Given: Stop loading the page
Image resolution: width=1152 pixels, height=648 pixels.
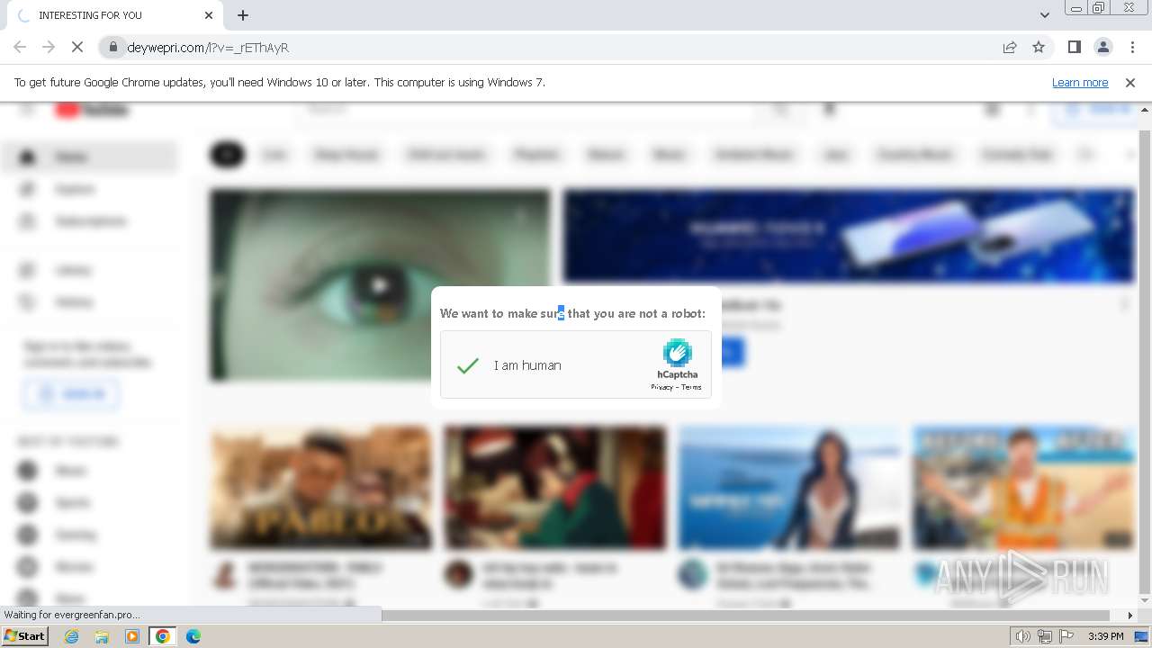Looking at the screenshot, I should pos(77,47).
